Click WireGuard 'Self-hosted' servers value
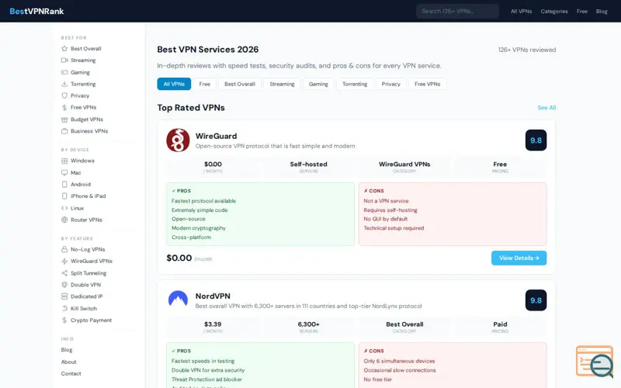This screenshot has width=621, height=388. click(x=308, y=164)
